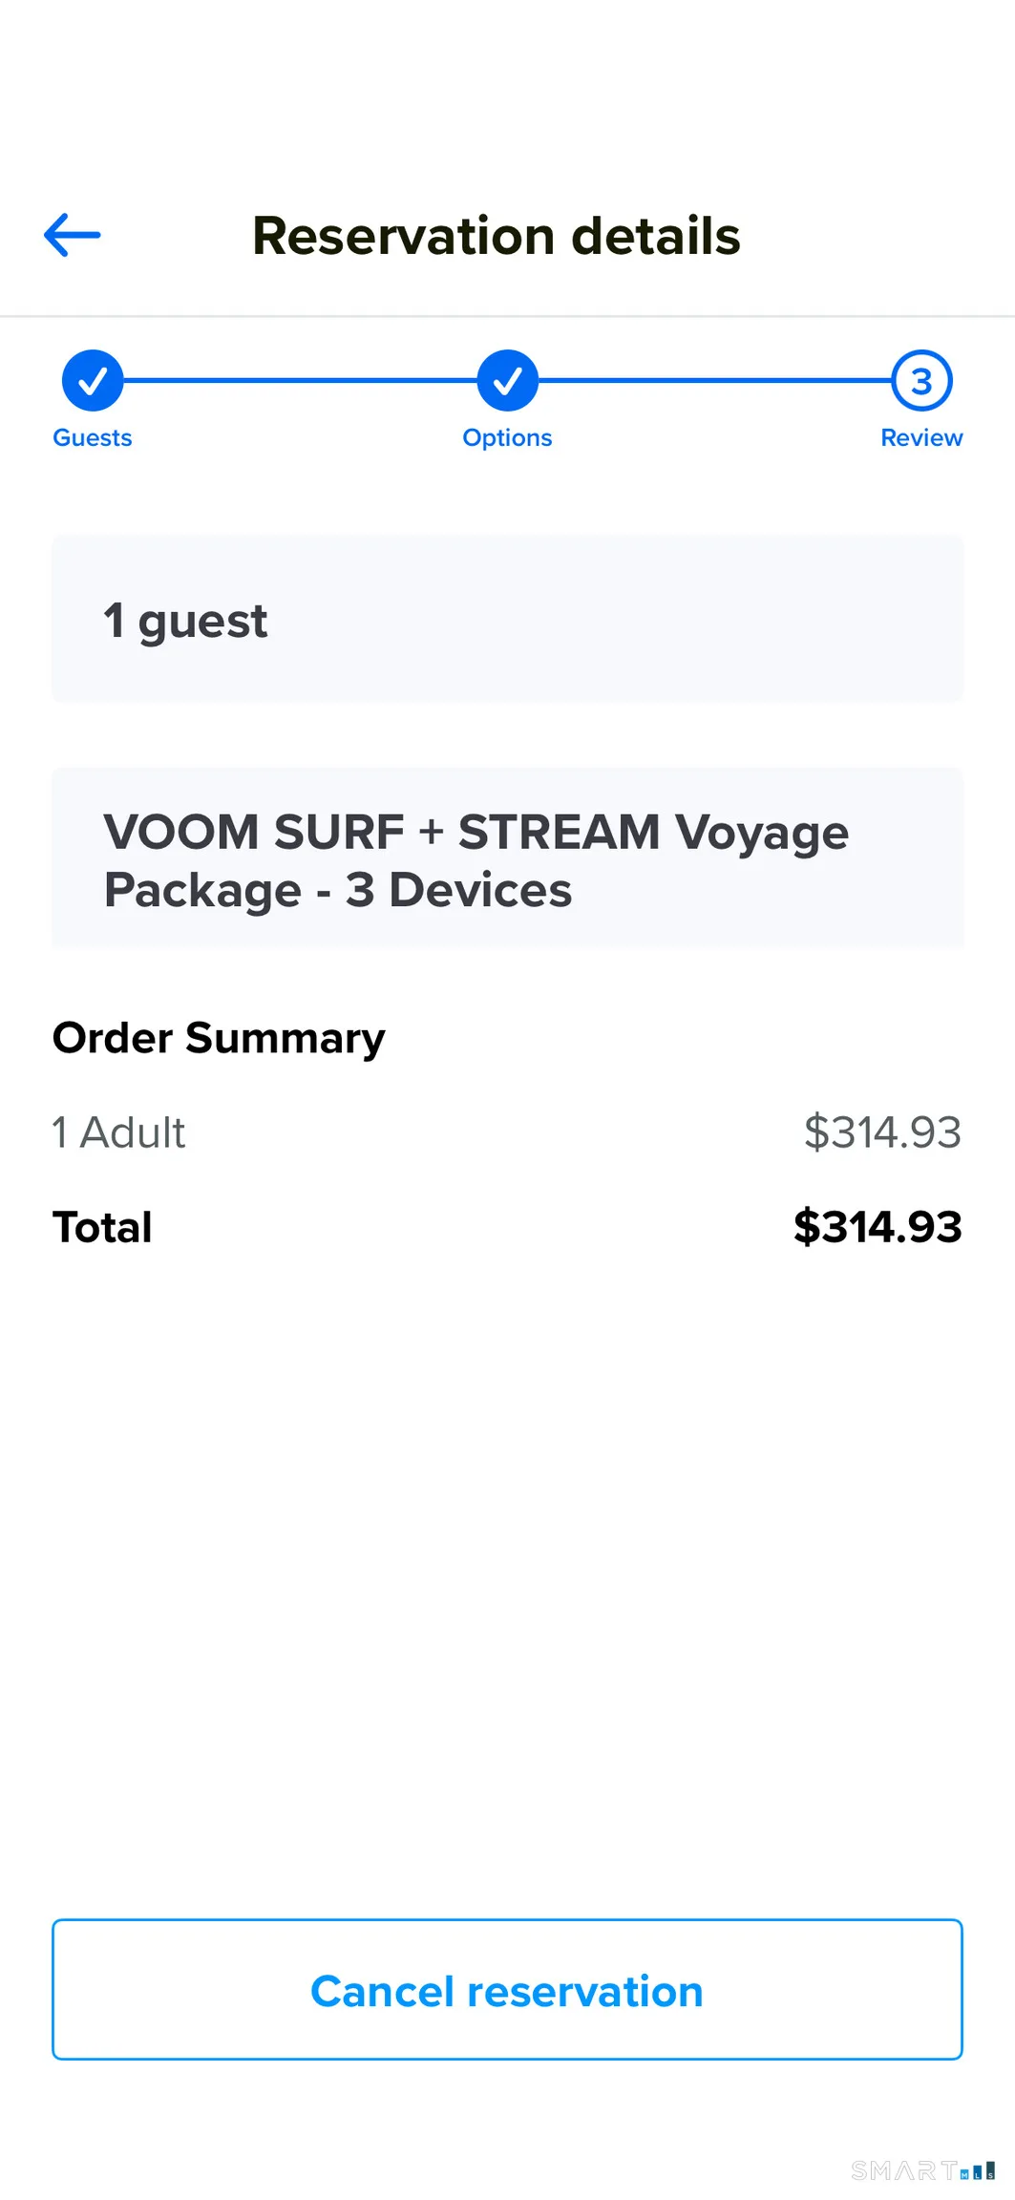The width and height of the screenshot is (1015, 2200).
Task: Click progress line between Guests and Options
Action: point(300,380)
